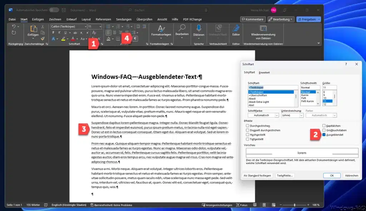The width and height of the screenshot is (366, 211).
Task: Toggle Automatisches Speichern switch
Action: point(54,10)
